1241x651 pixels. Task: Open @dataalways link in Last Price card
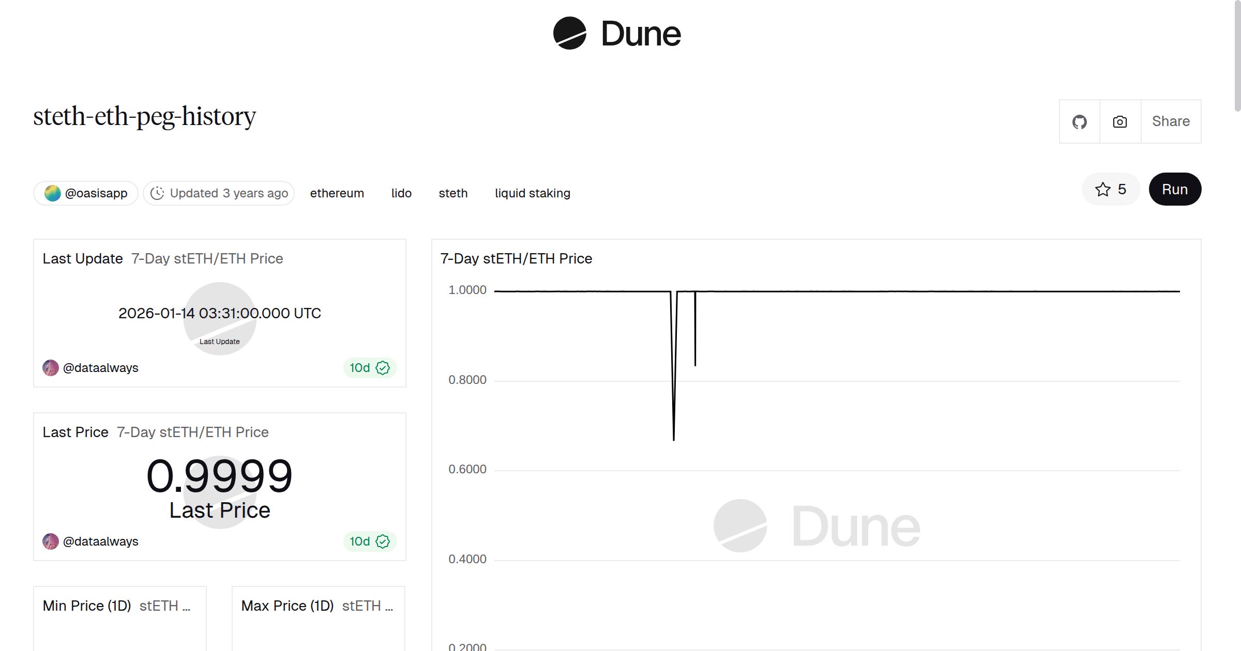[x=100, y=541]
